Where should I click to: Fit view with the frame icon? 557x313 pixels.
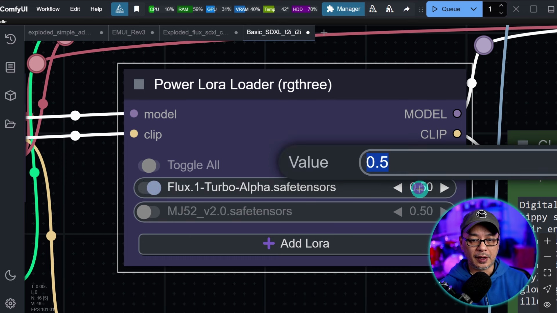(x=547, y=273)
